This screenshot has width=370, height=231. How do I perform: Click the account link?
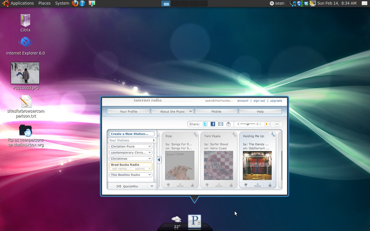[243, 101]
